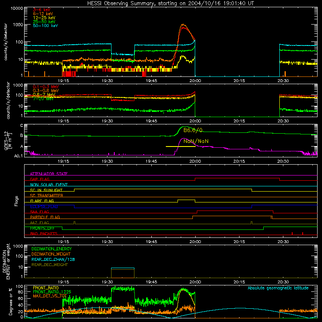The image size is (322, 322).
Task: Select the PARTICLE_FLAG label
Action: pos(45,217)
